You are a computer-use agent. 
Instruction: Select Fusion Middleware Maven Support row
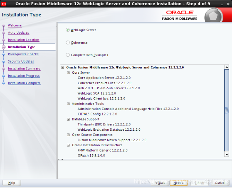pos(112,140)
